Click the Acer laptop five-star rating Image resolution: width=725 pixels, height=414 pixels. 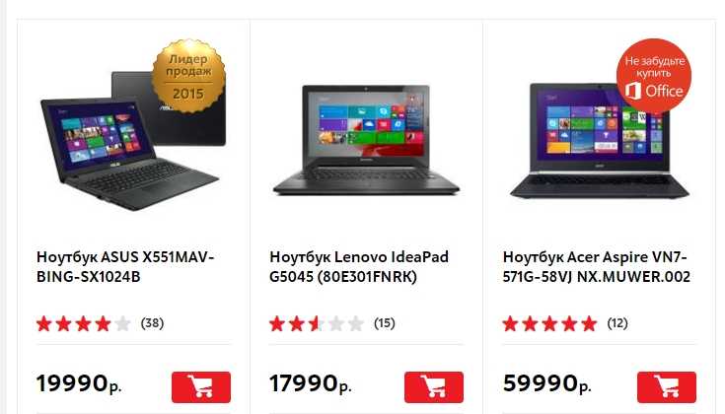[549, 323]
